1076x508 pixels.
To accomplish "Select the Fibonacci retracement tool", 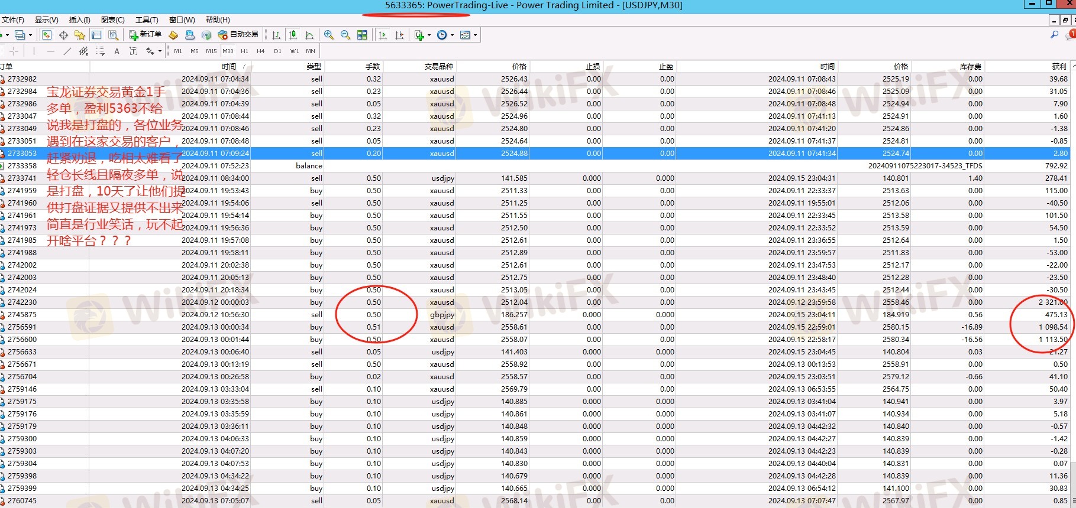I will (100, 51).
